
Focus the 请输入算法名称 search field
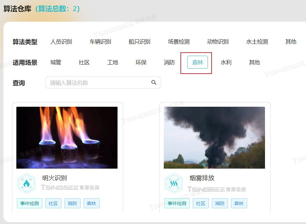point(103,82)
